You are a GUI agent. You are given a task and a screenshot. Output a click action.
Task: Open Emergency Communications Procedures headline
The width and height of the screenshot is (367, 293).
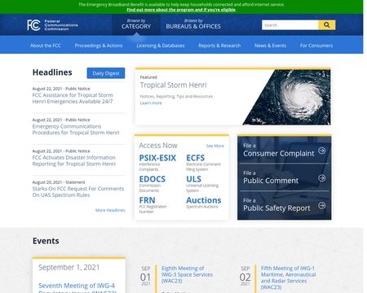point(76,129)
